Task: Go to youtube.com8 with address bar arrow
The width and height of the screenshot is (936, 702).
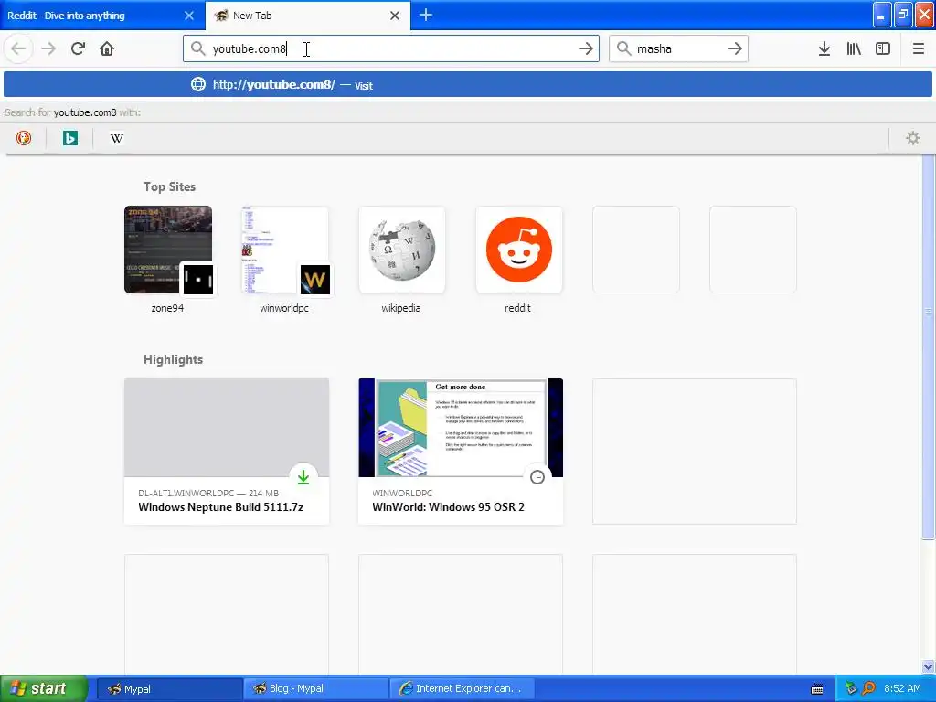Action: pos(586,48)
